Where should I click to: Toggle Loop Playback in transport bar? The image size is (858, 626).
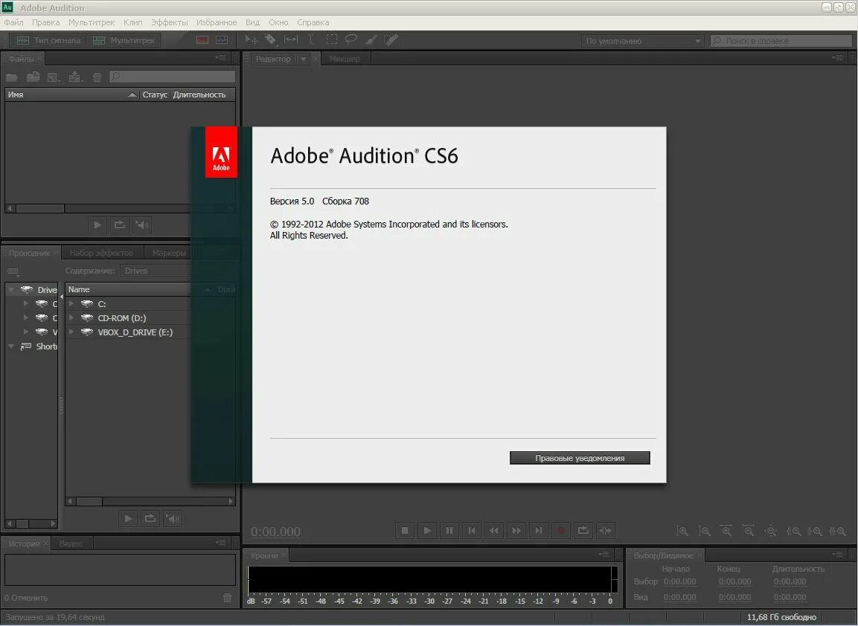coord(583,530)
